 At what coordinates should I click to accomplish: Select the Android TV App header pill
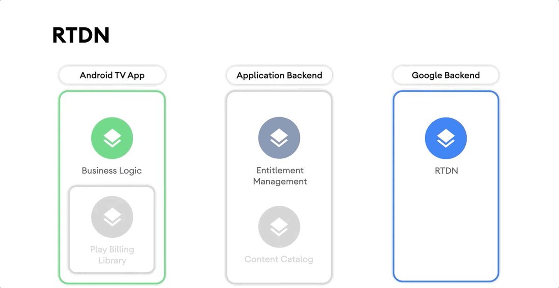112,75
